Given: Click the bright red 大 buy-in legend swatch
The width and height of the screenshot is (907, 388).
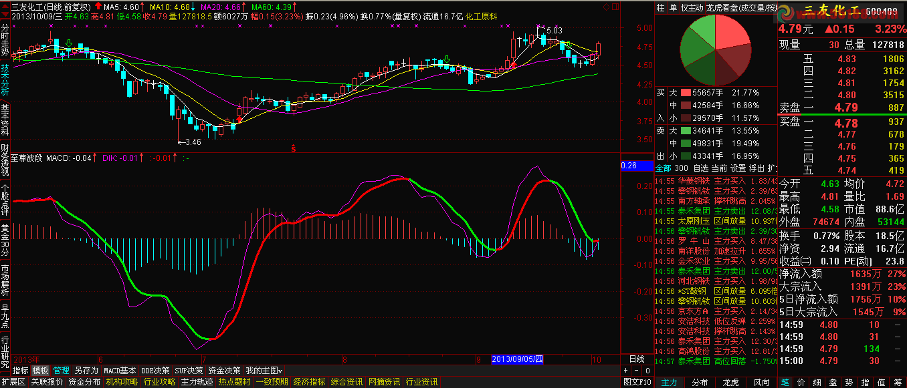Looking at the screenshot, I should (686, 93).
